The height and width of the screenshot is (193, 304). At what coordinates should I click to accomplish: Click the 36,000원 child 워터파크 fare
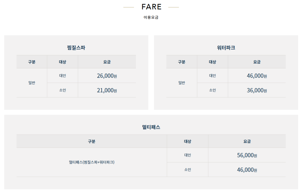257,90
